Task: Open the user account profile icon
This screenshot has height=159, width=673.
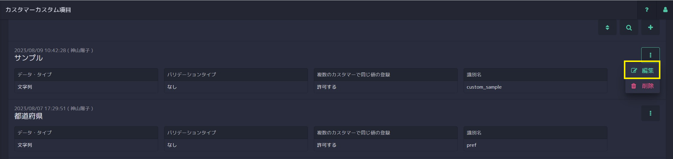Action: tap(665, 10)
